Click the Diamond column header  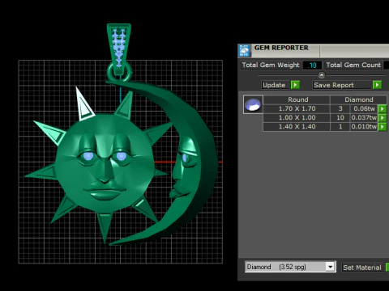(x=359, y=99)
